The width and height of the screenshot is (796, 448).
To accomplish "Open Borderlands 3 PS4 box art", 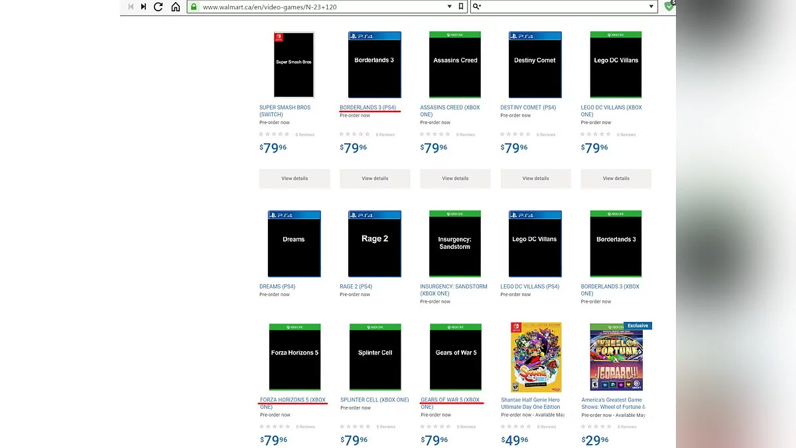I will [375, 64].
